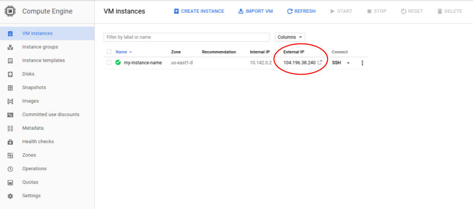Click the Images sidebar icon
473x209 pixels.
pyautogui.click(x=10, y=101)
